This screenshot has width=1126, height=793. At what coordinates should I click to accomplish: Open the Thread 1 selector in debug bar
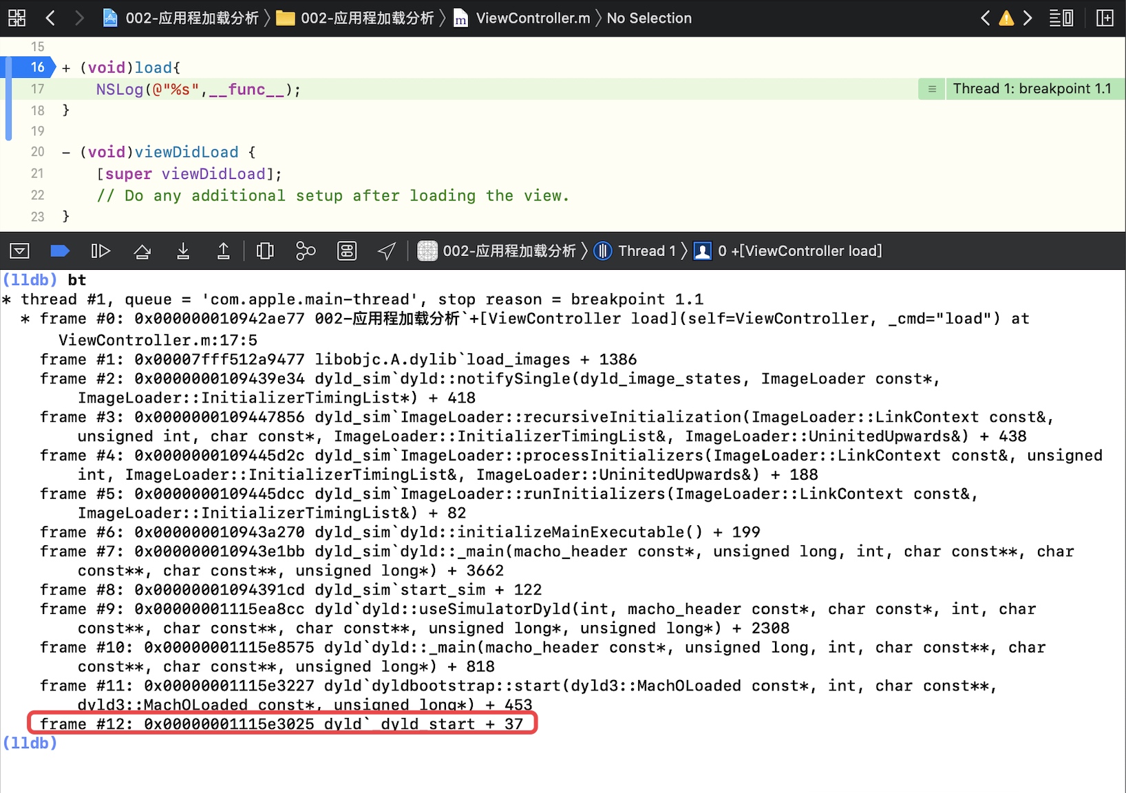pos(635,251)
